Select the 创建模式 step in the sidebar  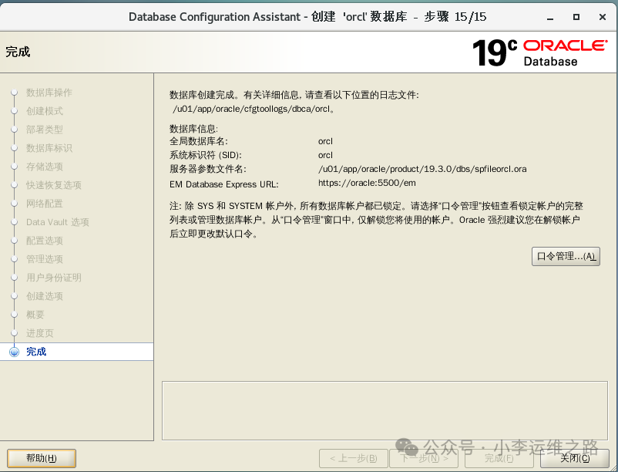click(x=45, y=111)
